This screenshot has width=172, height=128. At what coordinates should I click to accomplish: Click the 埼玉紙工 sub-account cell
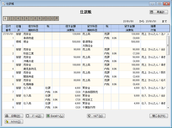pos(88,100)
